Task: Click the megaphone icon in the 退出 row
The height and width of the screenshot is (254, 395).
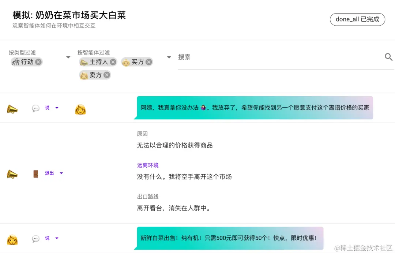Action: coord(12,173)
